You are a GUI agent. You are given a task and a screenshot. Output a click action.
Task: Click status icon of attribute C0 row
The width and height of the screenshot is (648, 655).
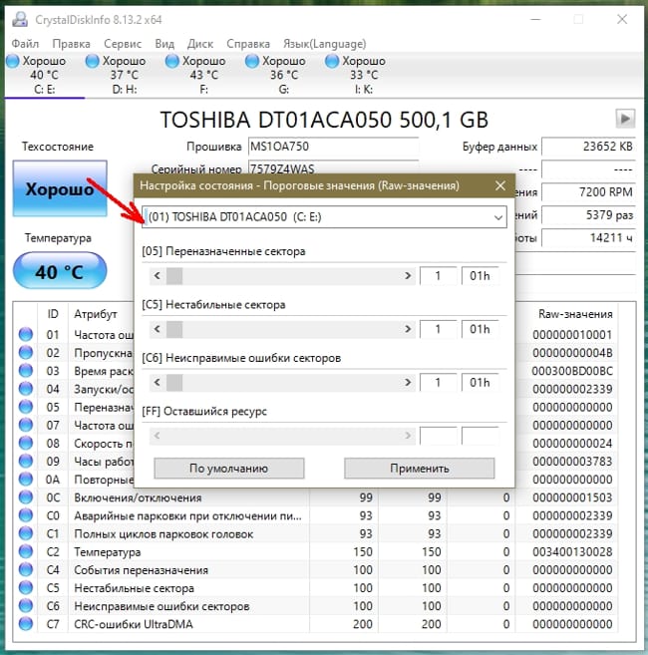tap(26, 515)
